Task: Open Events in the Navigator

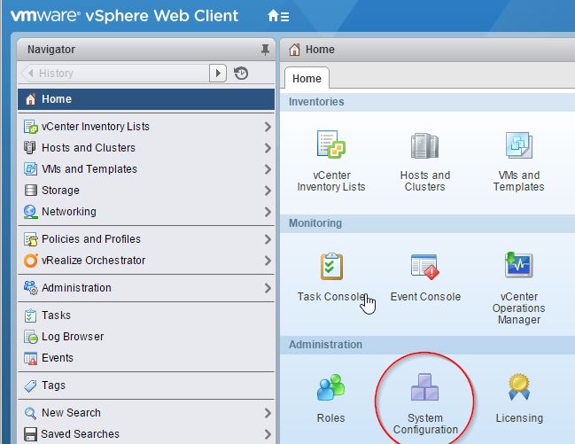Action: [x=146, y=358]
